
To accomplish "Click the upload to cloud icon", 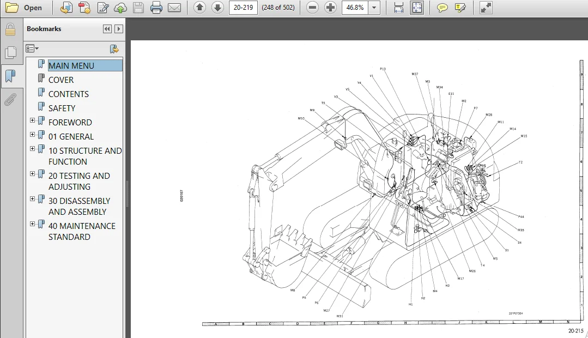I will point(120,8).
